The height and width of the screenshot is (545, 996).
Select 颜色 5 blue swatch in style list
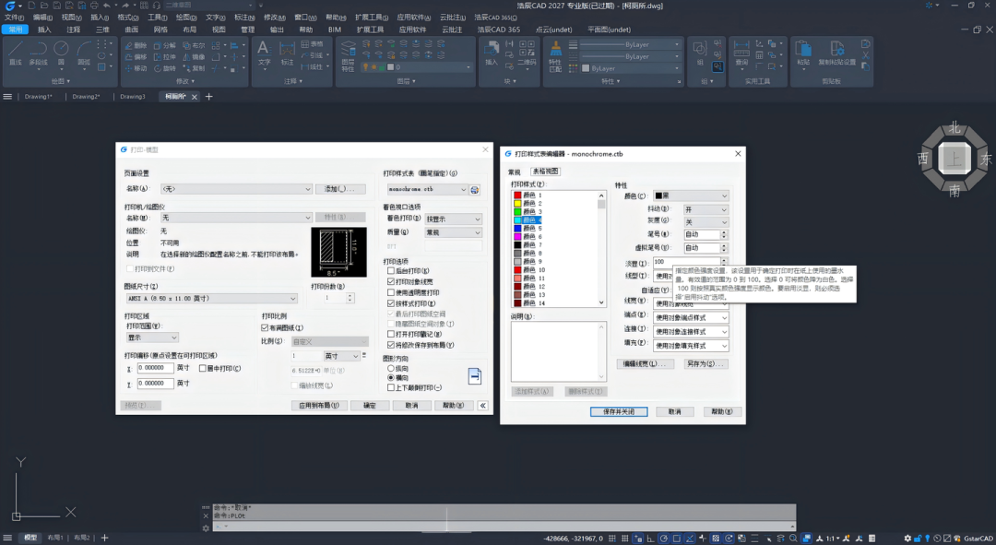pos(517,228)
